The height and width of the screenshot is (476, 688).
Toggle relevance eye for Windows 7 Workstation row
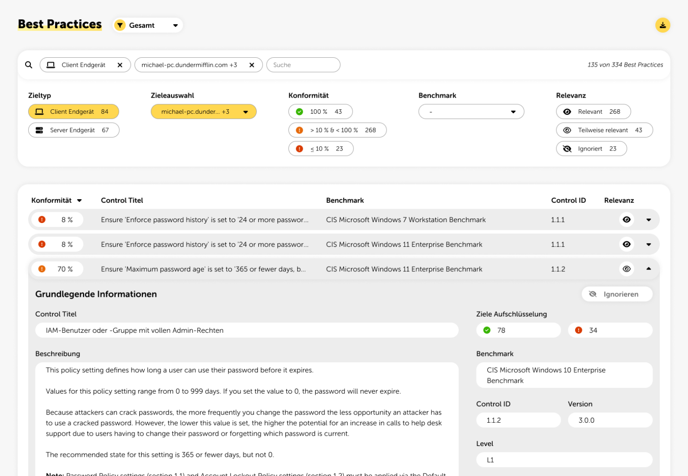(x=627, y=219)
